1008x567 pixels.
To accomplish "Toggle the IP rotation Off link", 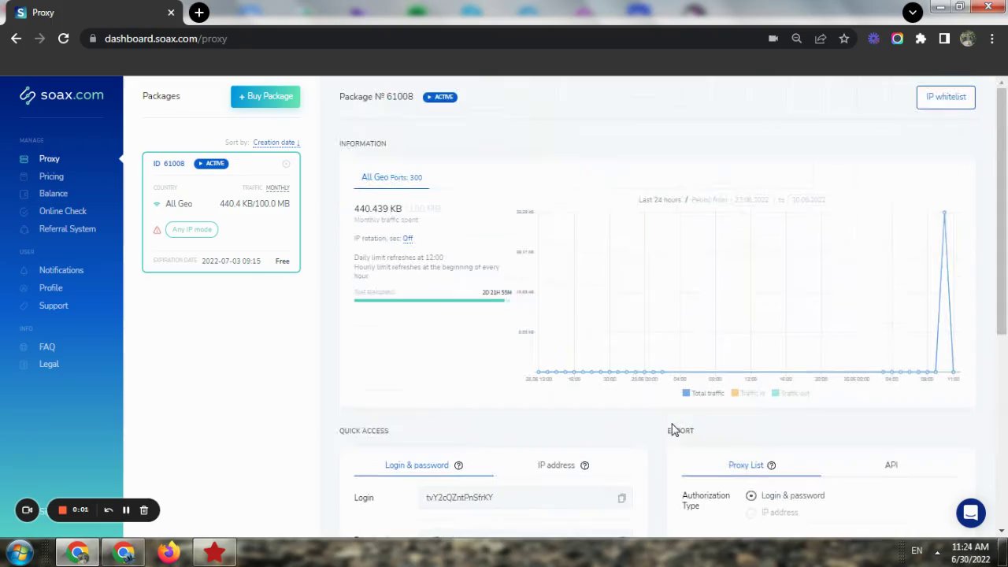I will click(x=407, y=239).
